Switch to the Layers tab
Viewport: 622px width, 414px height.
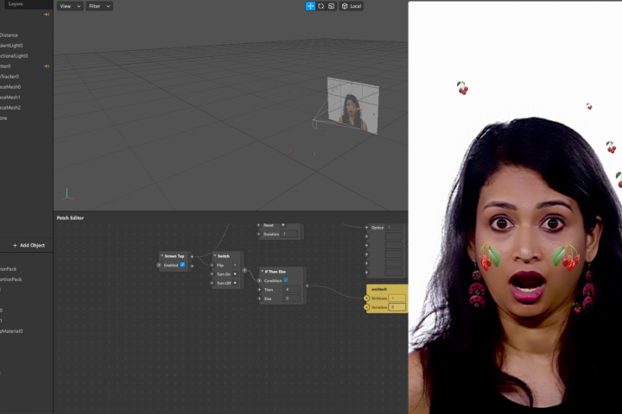[x=16, y=4]
